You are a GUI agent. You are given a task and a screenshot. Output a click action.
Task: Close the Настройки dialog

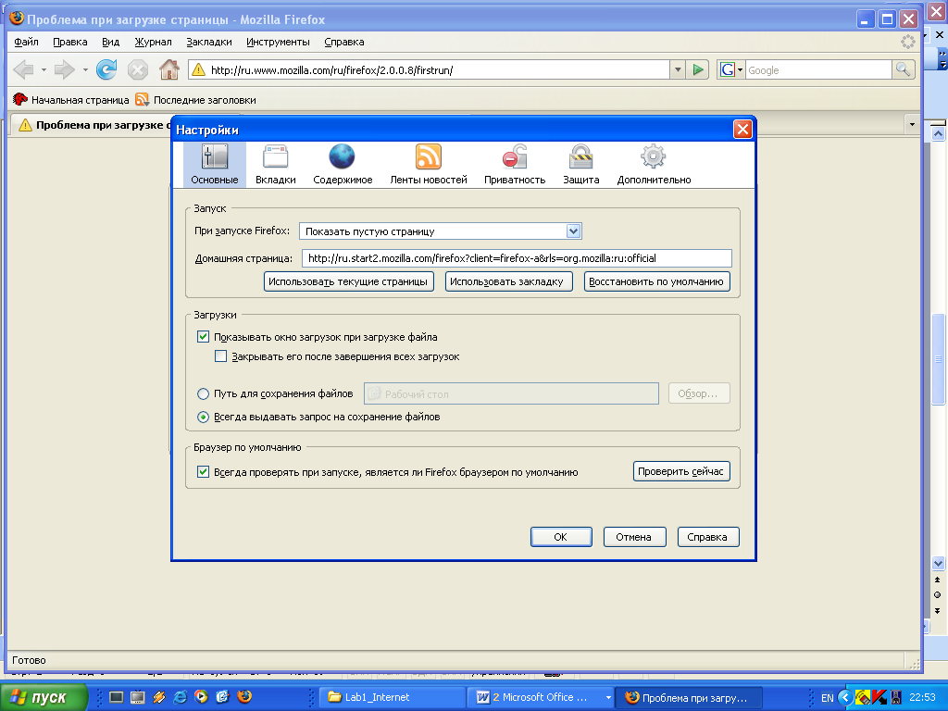(x=742, y=129)
